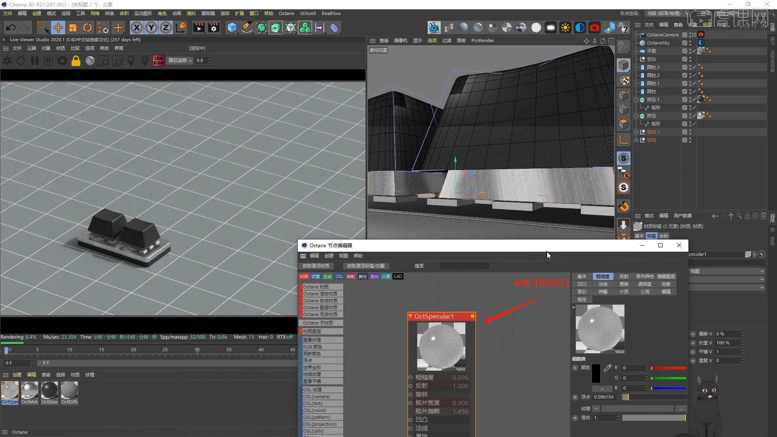Open the deformer bend icon
Image resolution: width=777 pixels, height=437 pixels.
(x=334, y=28)
